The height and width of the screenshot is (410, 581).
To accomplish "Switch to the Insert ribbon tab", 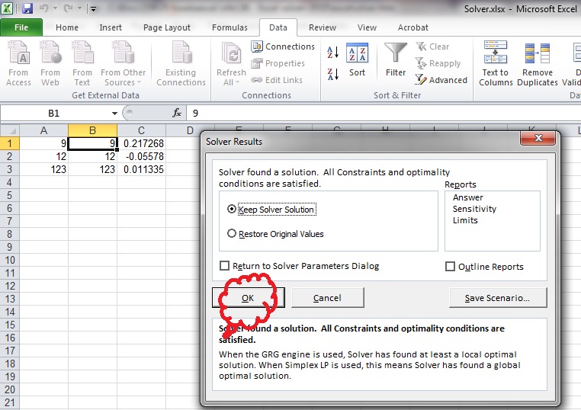I will pos(111,27).
